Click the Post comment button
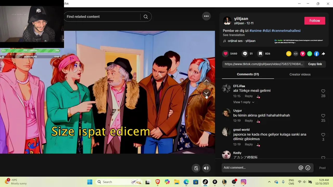Screen dimensions: 333x187 [322, 168]
